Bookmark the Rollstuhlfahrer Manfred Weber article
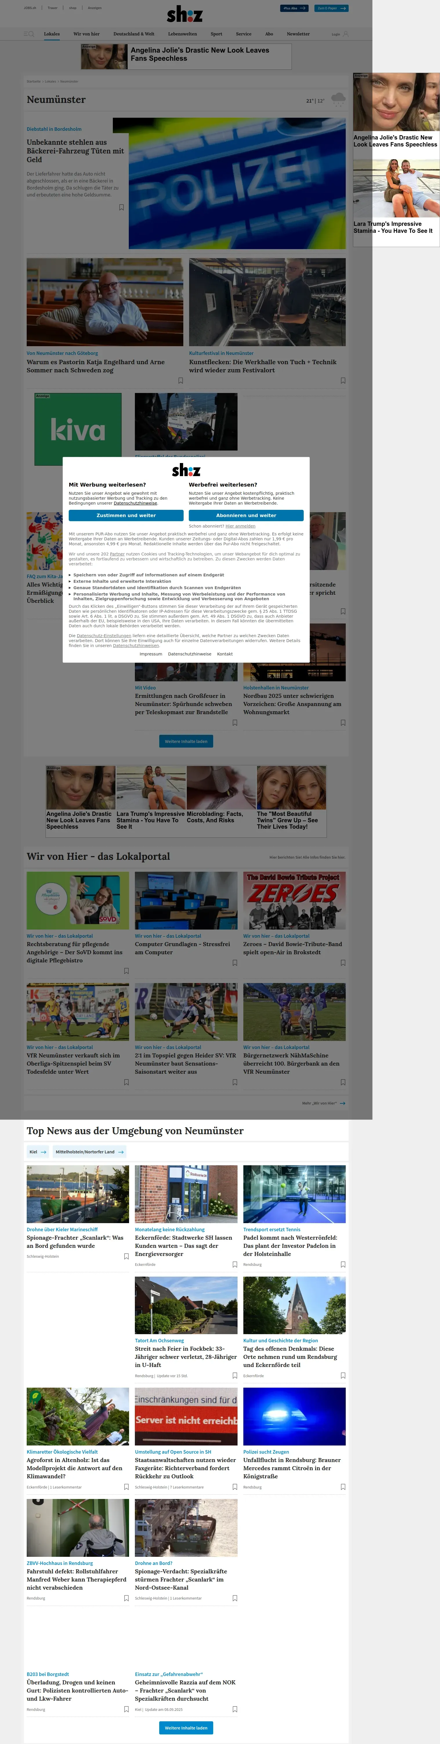 pyautogui.click(x=126, y=1598)
